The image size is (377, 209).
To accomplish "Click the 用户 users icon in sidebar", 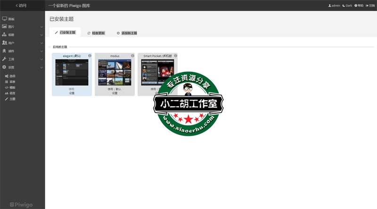I will pyautogui.click(x=4, y=43).
